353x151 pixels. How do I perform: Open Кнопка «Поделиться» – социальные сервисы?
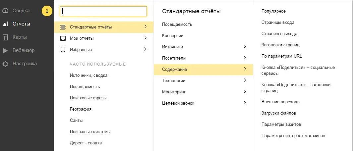click(298, 71)
